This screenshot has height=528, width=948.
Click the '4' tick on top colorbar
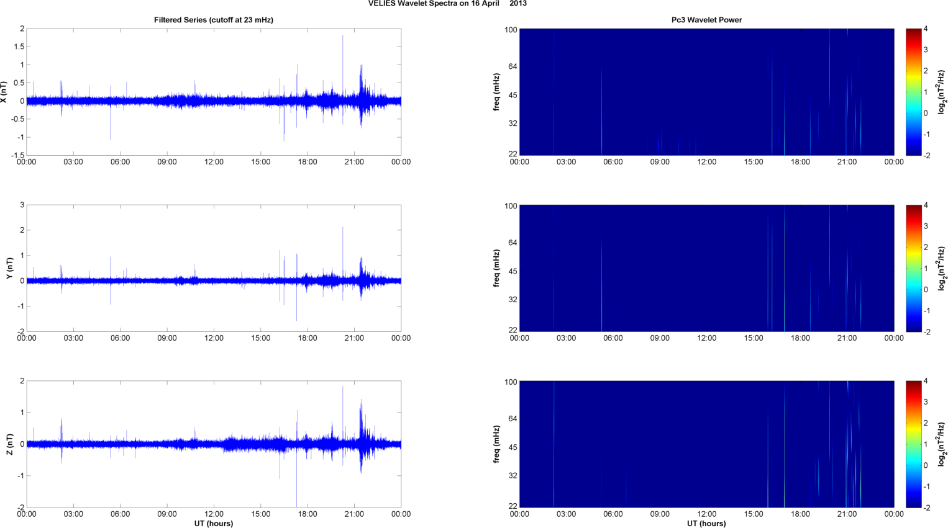926,29
